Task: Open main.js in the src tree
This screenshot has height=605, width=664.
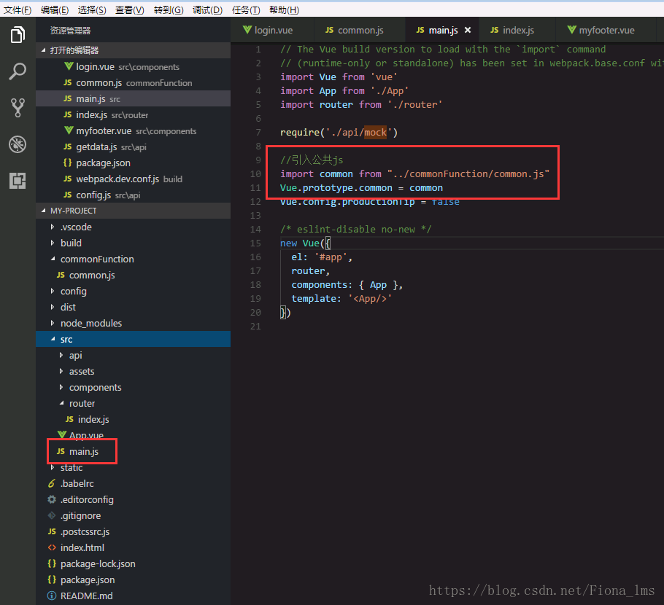Action: click(83, 451)
